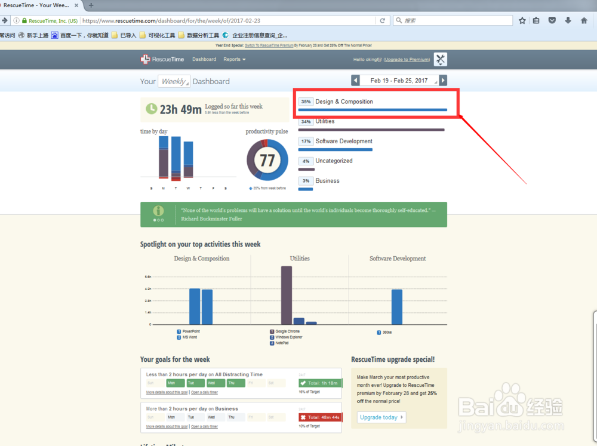The image size is (597, 446).
Task: Click the clock icon beside 23h 49m
Action: (151, 109)
